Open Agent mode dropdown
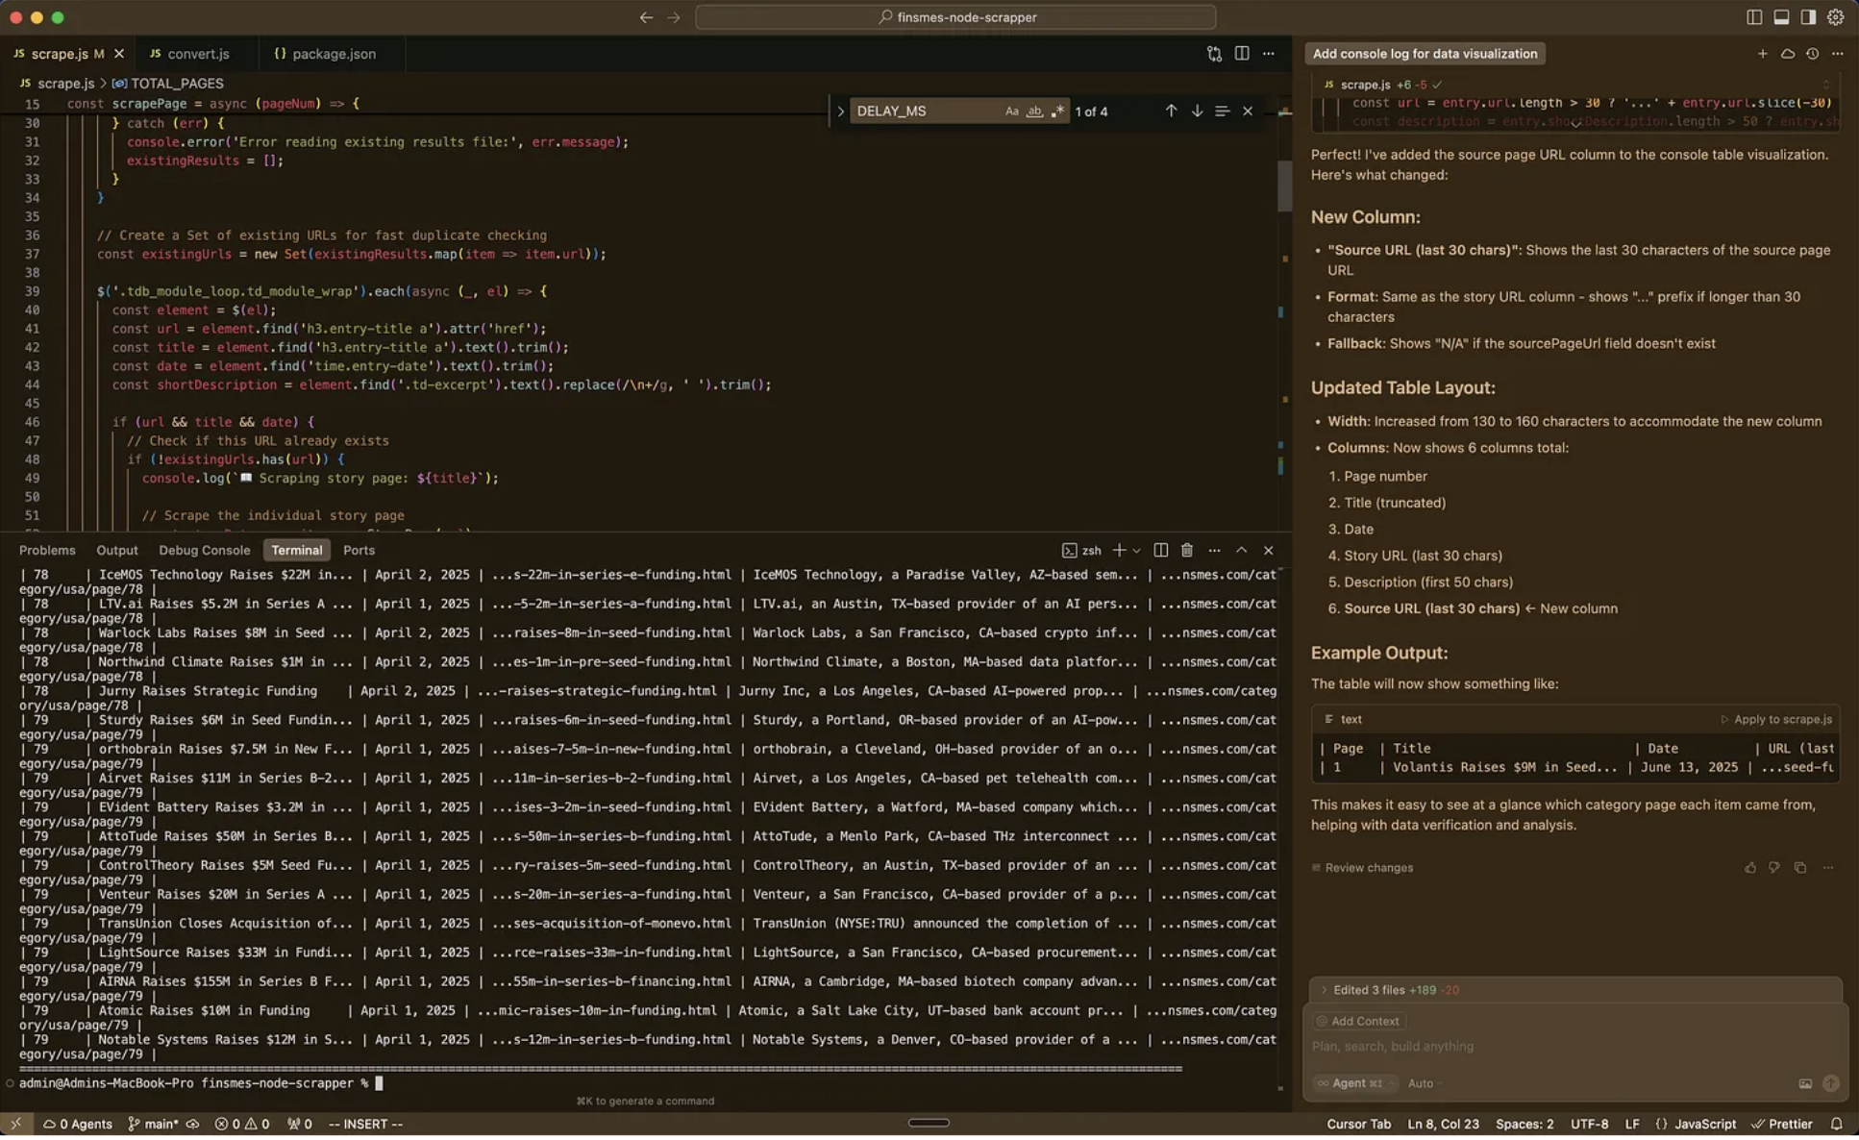The height and width of the screenshot is (1140, 1859). 1355,1083
